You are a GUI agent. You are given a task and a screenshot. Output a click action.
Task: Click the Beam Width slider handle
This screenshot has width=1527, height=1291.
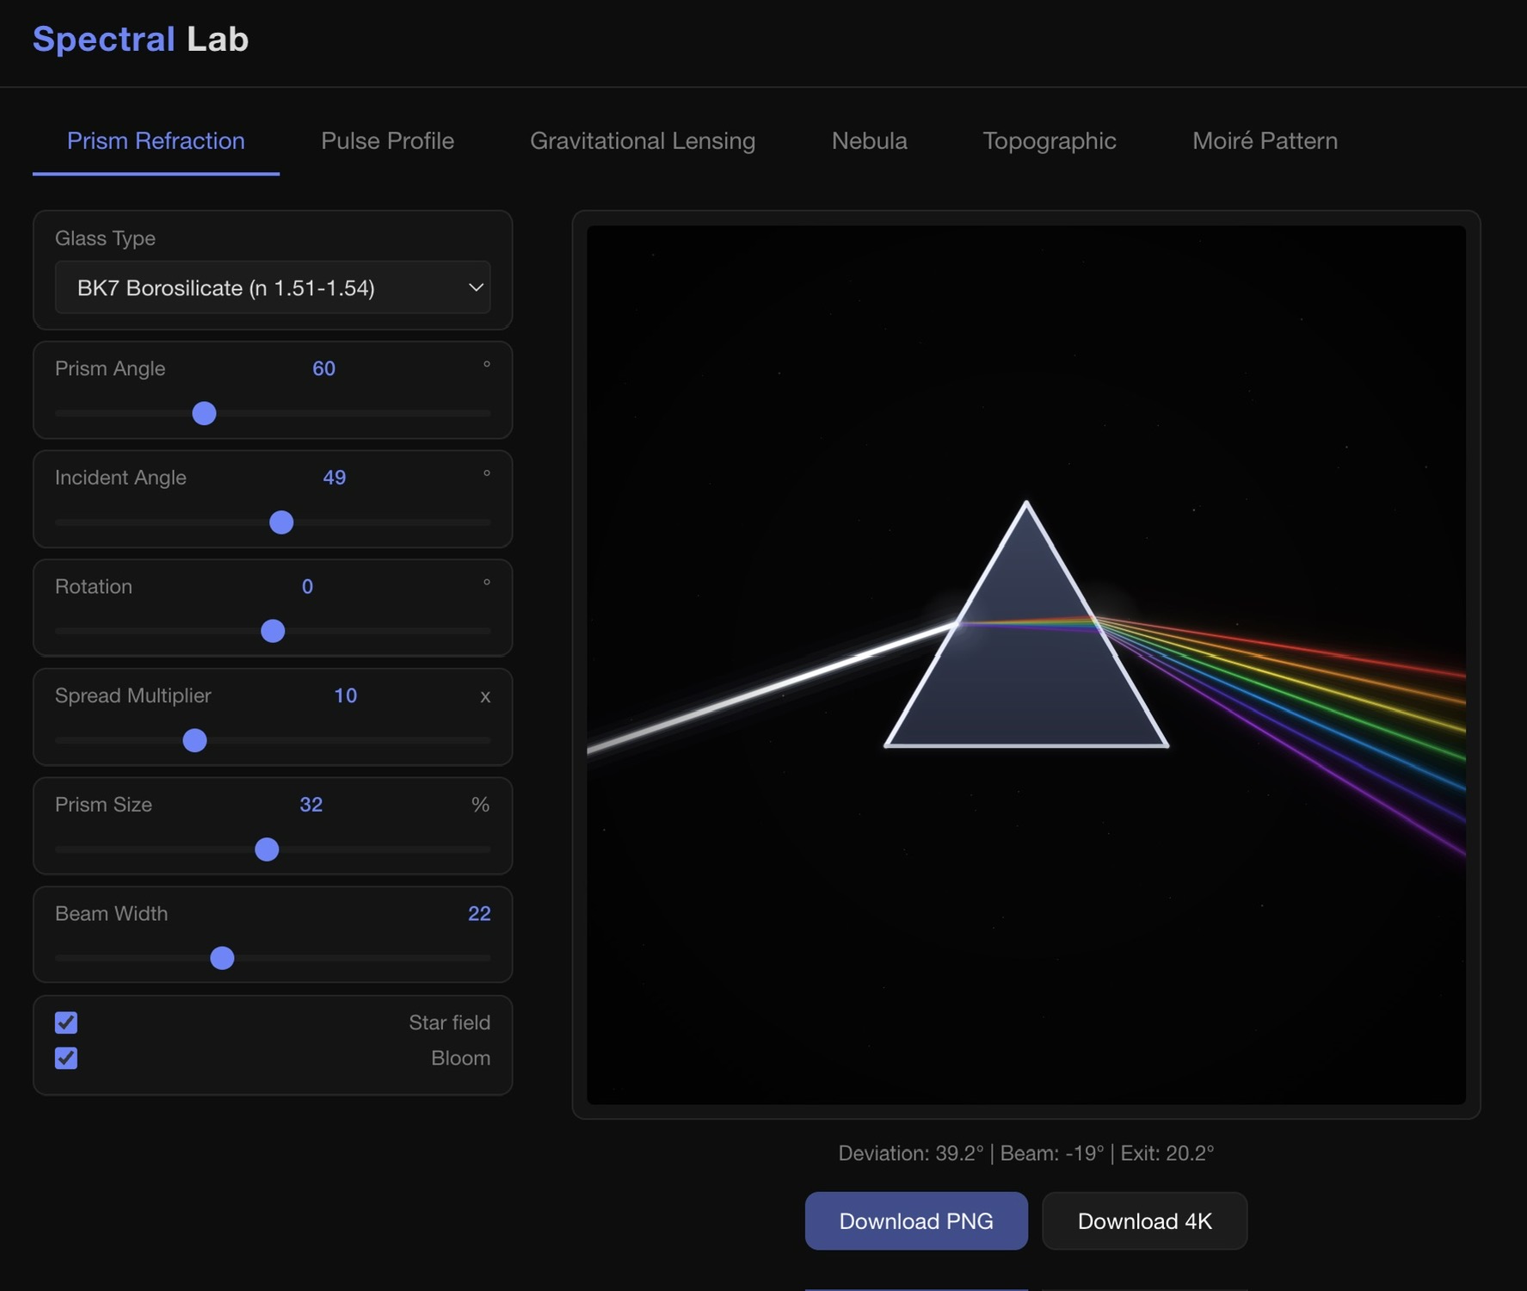tap(222, 958)
